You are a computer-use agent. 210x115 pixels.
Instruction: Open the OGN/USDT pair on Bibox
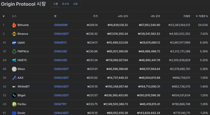click(61, 69)
